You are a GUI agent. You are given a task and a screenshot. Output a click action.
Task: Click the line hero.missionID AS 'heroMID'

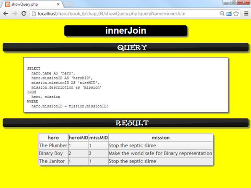62,78
